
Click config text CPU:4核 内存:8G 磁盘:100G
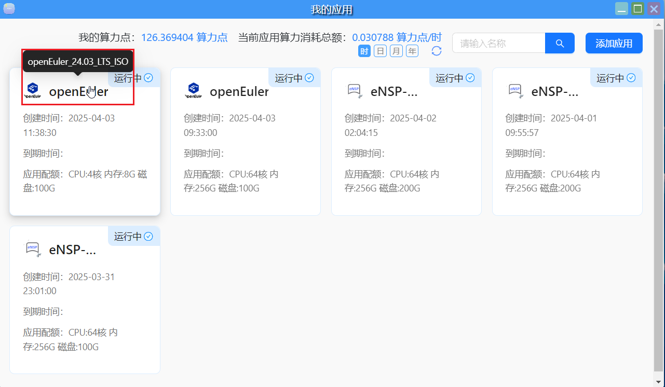(85, 181)
